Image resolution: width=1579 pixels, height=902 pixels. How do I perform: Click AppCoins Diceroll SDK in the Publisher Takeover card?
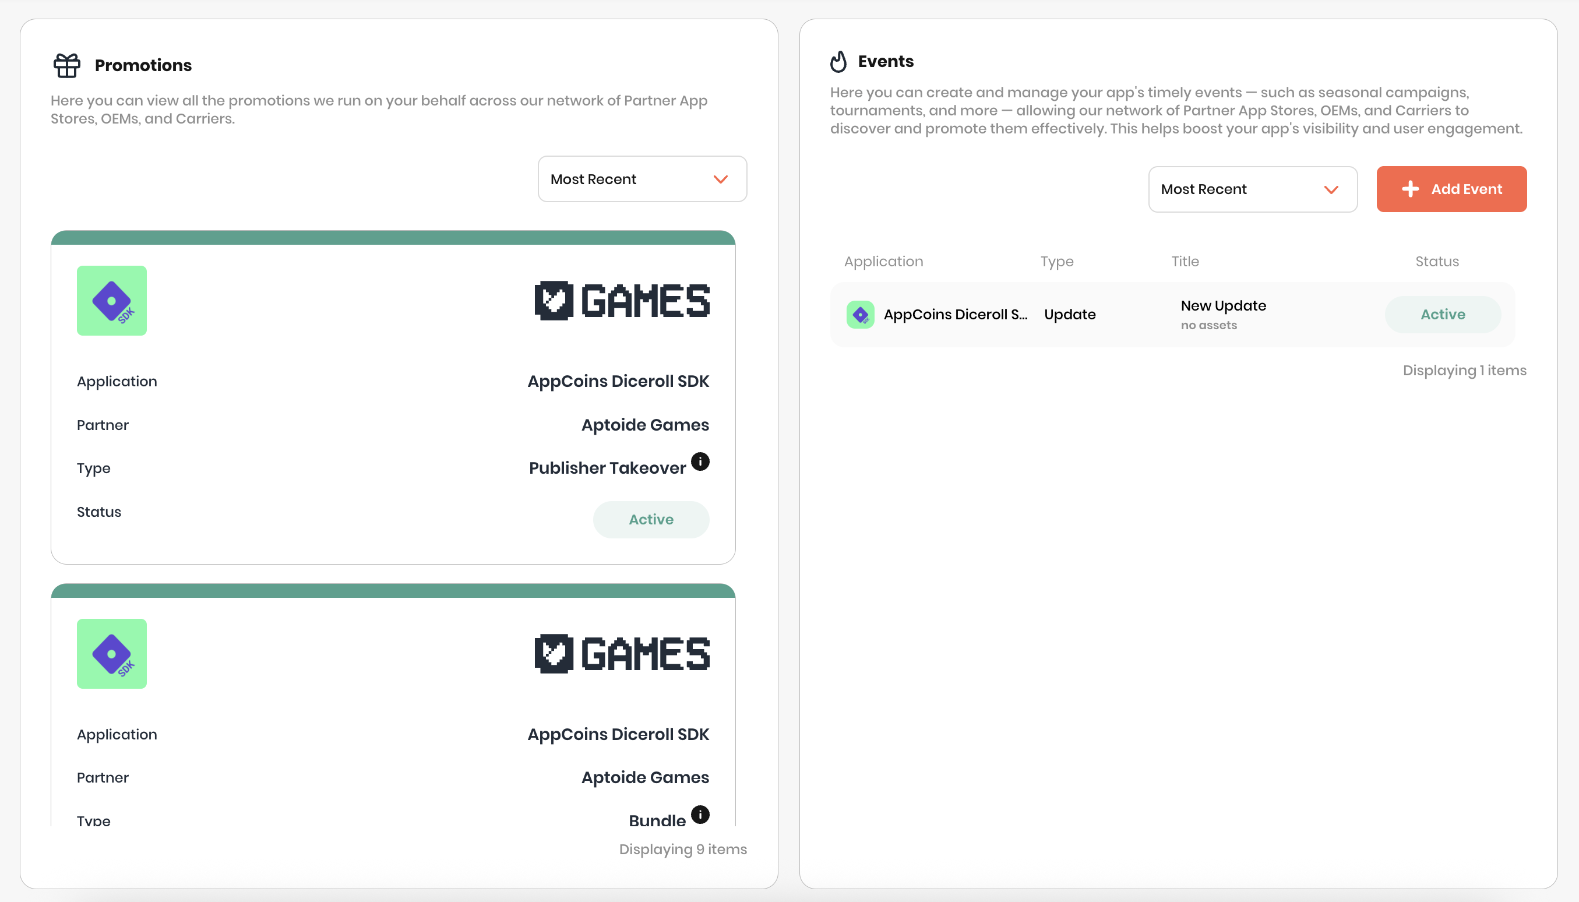click(x=618, y=381)
